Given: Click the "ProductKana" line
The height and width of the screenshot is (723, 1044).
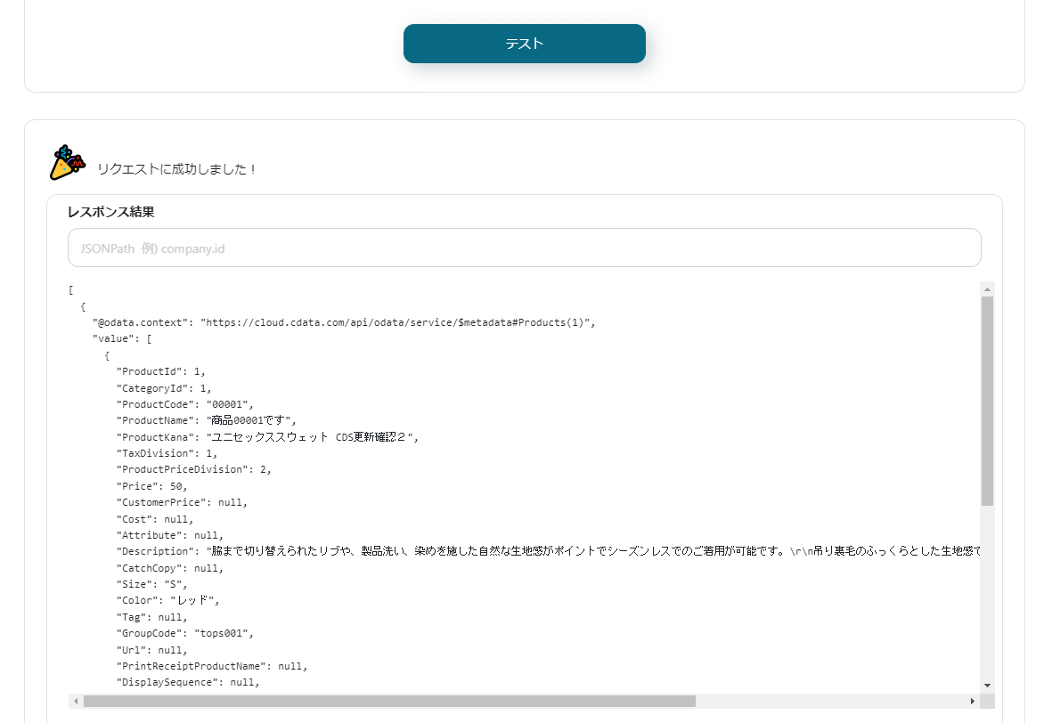Looking at the screenshot, I should click(267, 437).
